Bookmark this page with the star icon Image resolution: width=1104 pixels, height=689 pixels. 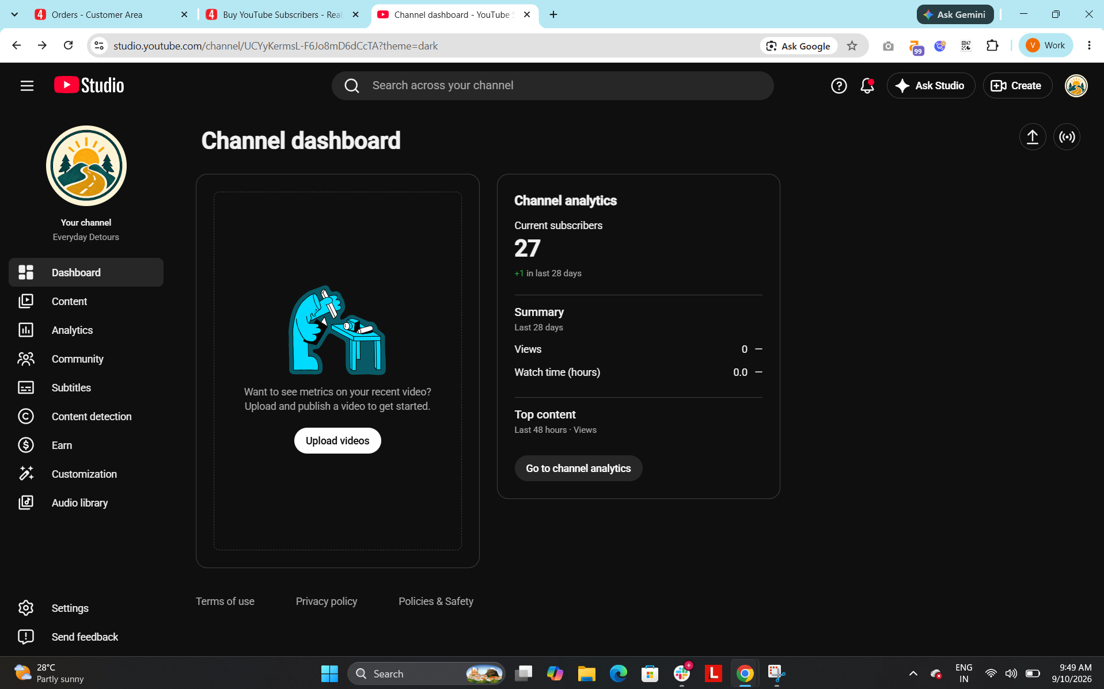click(852, 45)
